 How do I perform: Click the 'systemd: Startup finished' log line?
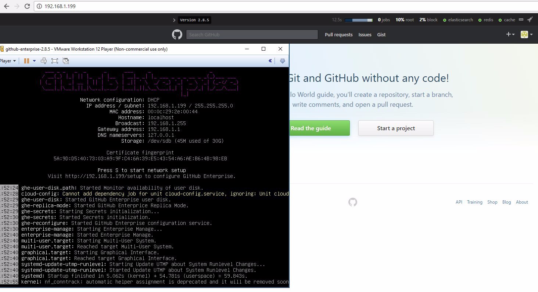click(134, 276)
